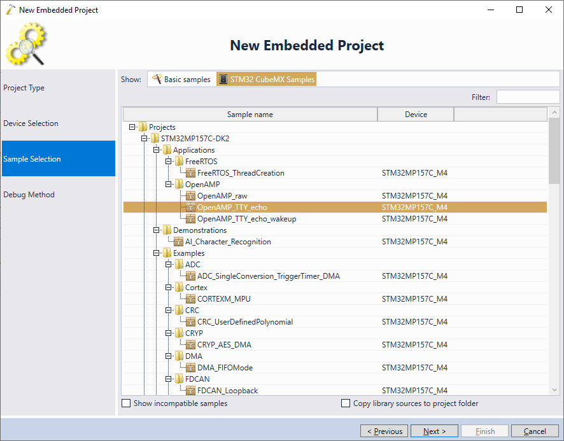Collapse the CRC tree node
The image size is (564, 441).
168,311
